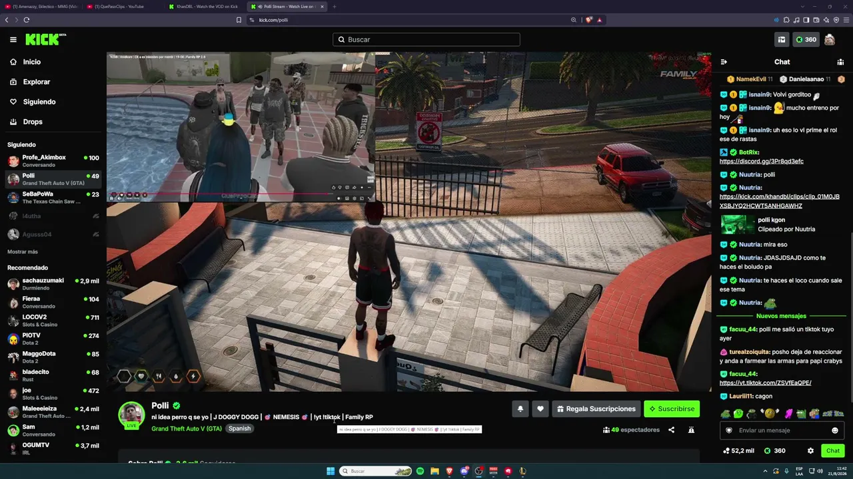Switch to the KhanOBL VOD browser tab

click(x=205, y=7)
